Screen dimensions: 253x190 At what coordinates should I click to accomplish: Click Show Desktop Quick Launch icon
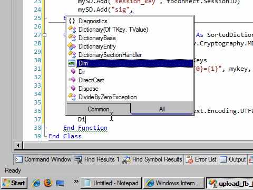coord(60,183)
